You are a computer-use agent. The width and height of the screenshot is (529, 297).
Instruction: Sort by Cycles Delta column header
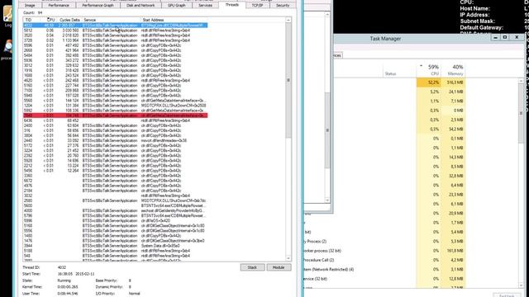point(69,20)
